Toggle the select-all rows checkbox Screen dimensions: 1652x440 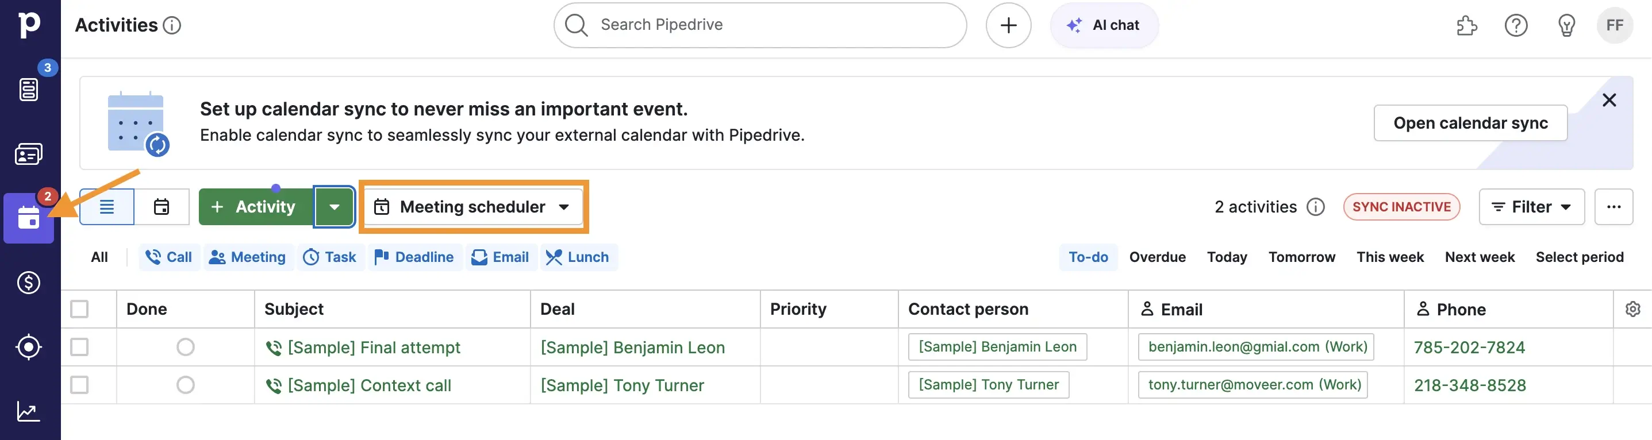(x=79, y=310)
